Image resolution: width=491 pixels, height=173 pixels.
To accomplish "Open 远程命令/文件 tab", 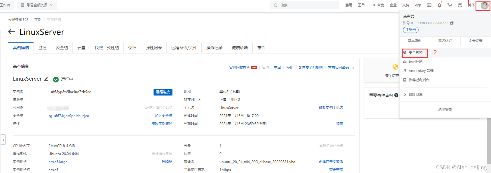I will tap(184, 48).
